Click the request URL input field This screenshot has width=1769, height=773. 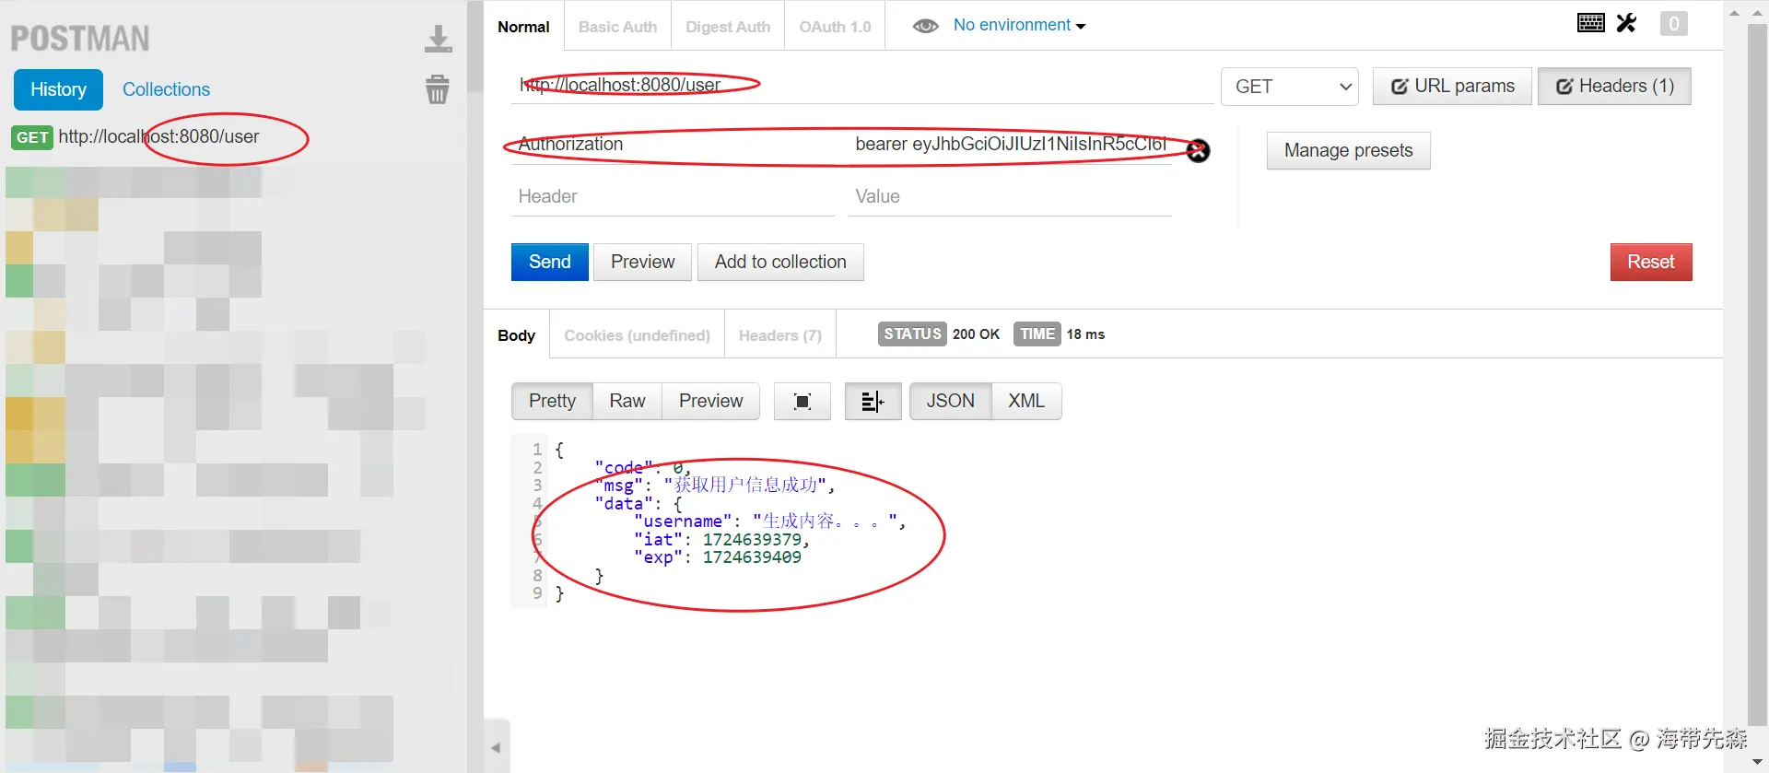tap(862, 85)
